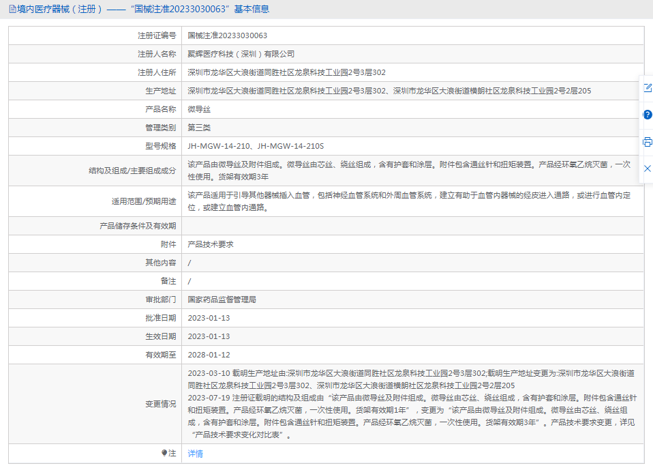Open the 详情 link
653x468 pixels.
point(196,454)
